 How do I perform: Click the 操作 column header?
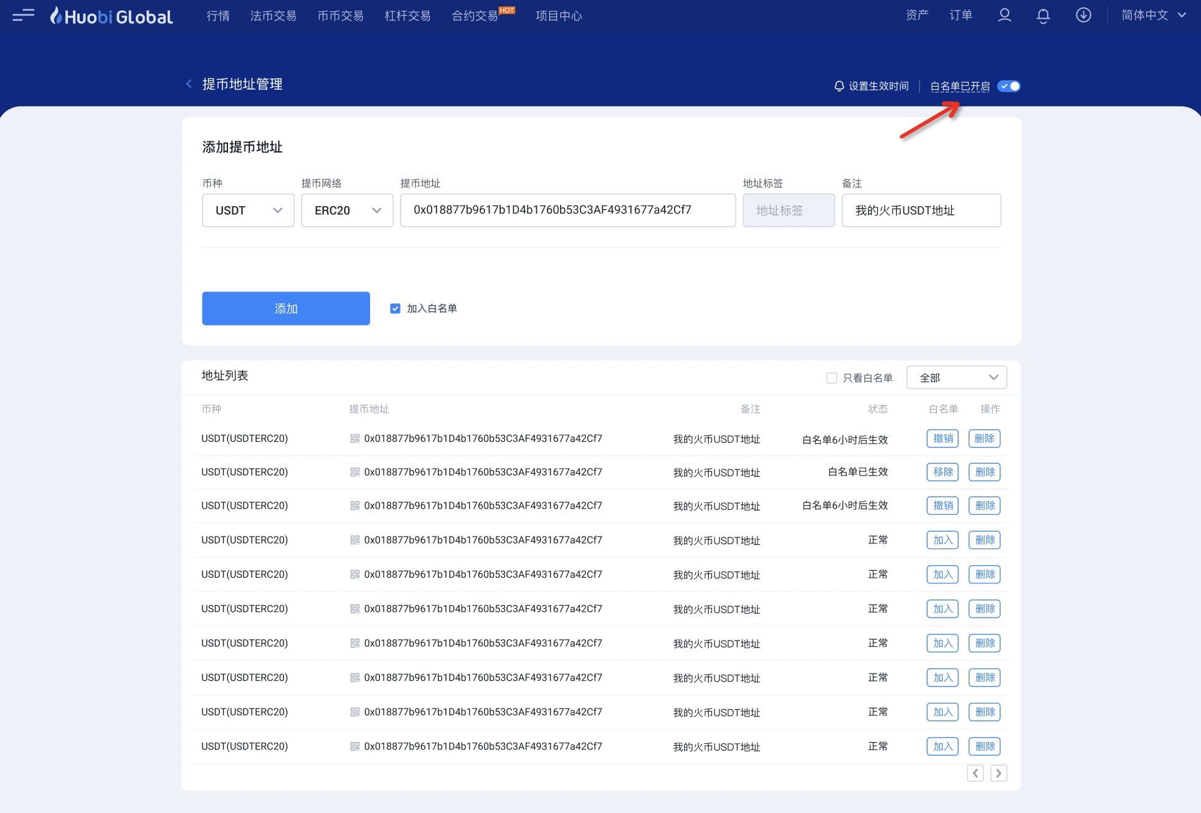pyautogui.click(x=990, y=409)
